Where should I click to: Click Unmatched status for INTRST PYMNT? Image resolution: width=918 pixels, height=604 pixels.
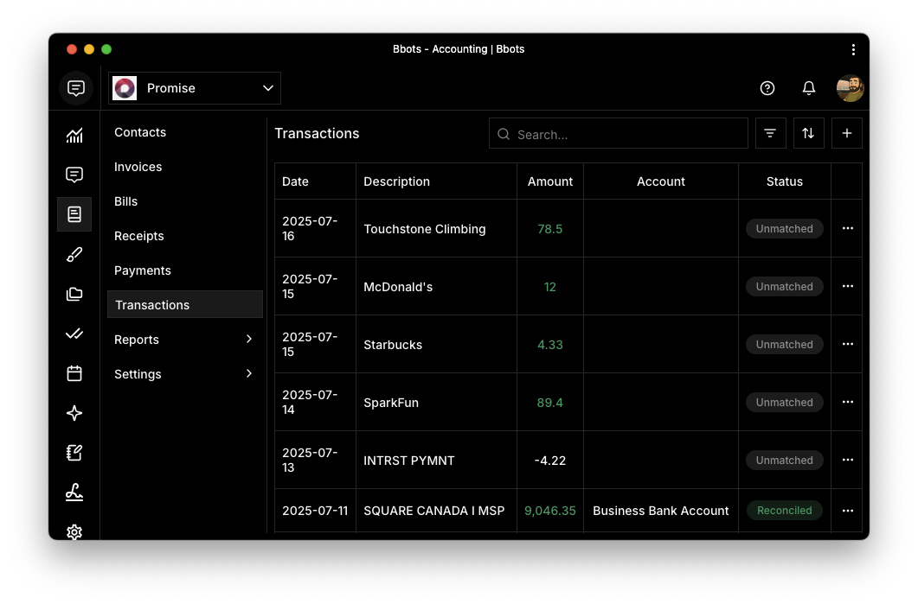pos(784,461)
